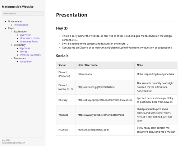Viewport: 194px width, 146px height.
Task: Click the 'If you really can't contact me' note
Action: tap(156, 130)
